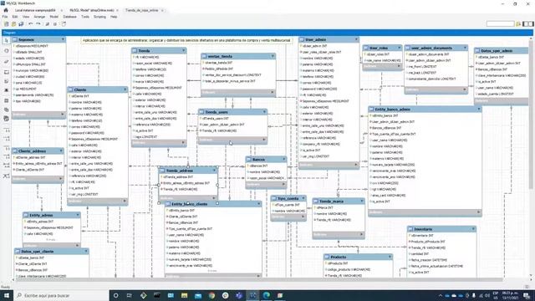
Task: Select the Tienda_de_ropa_online diagram tab
Action: coord(141,10)
